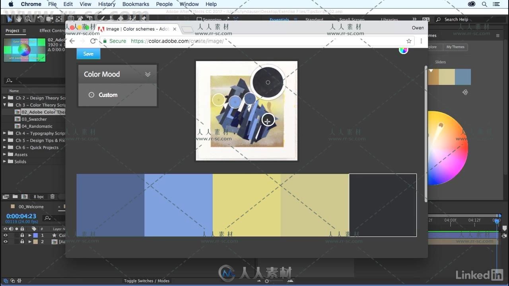The height and width of the screenshot is (286, 509).
Task: Click the 8 bpc color depth button
Action: pyautogui.click(x=39, y=197)
